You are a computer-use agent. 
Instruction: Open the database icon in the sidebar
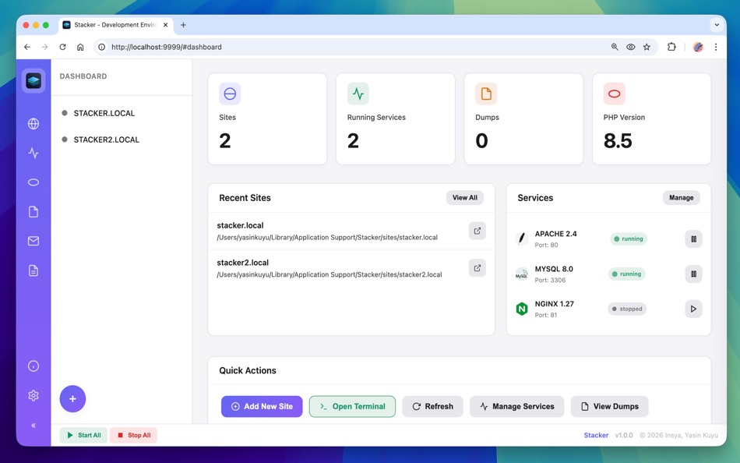[33, 182]
